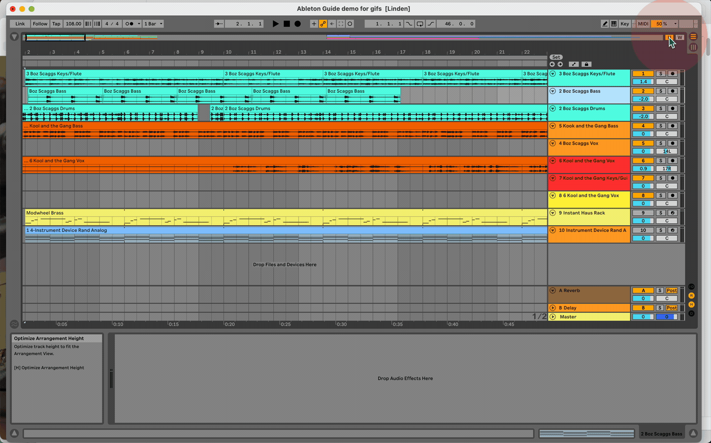Toggle the Automation Arm chain icon
711x443 pixels.
[322, 24]
